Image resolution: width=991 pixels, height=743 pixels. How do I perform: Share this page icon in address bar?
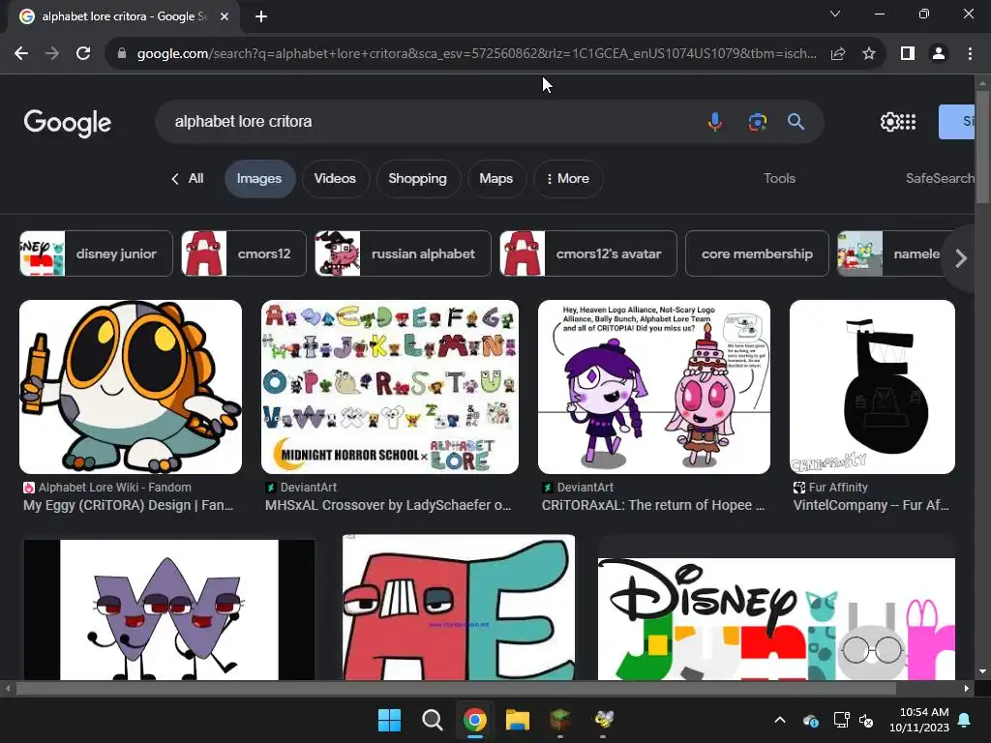838,54
